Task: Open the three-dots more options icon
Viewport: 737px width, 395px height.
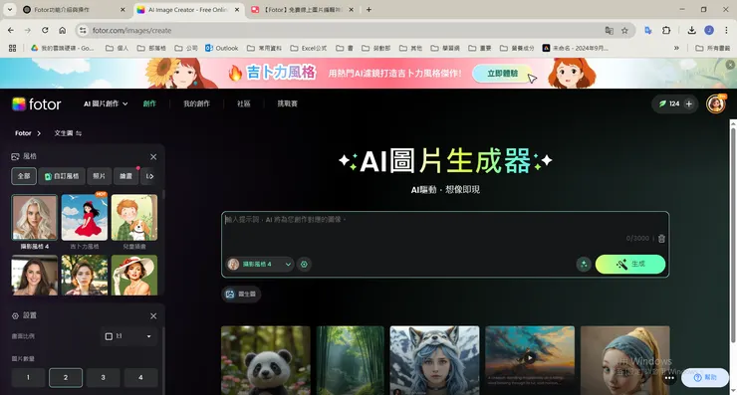Action: [x=669, y=378]
